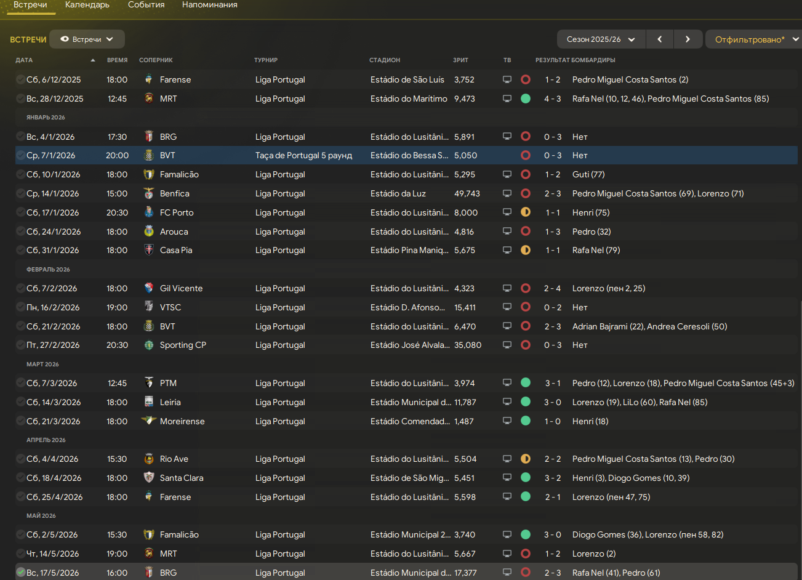Click the Leiria club badge
Screen dimensions: 802x580
[x=148, y=402]
